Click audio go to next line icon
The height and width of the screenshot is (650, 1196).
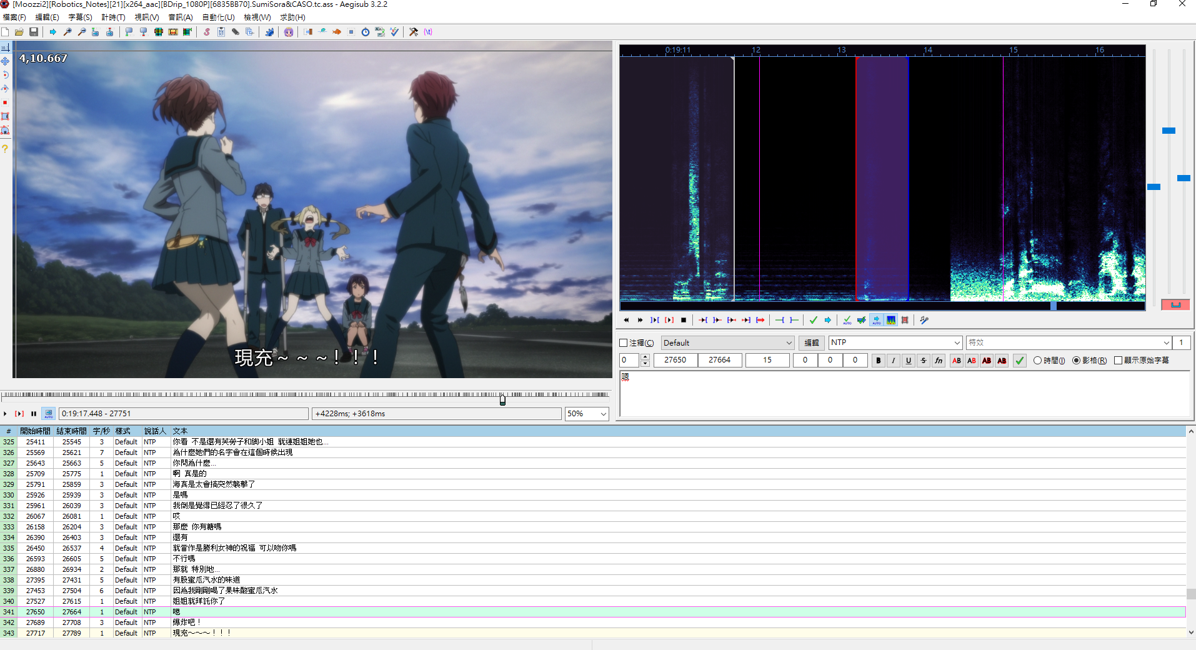pyautogui.click(x=640, y=320)
